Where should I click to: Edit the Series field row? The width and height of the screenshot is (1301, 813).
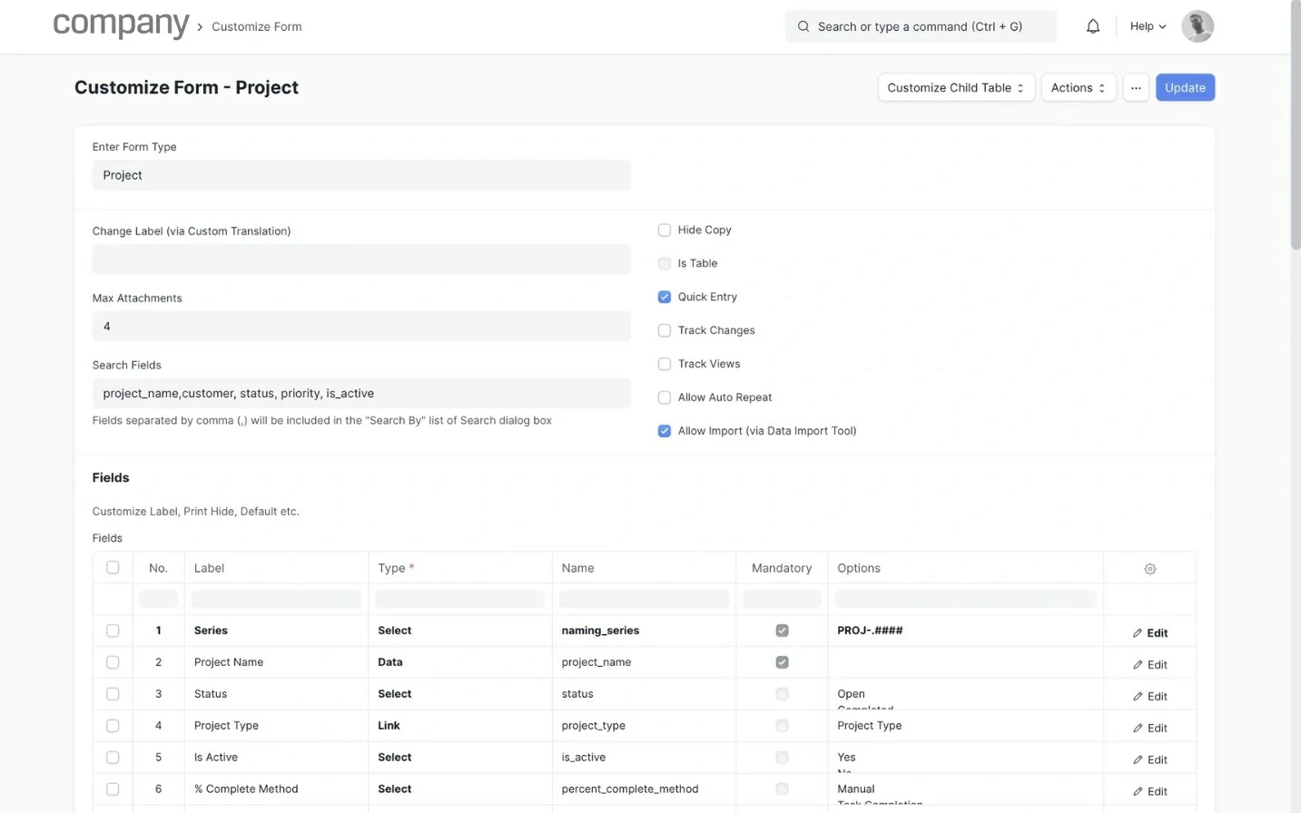pos(1149,632)
